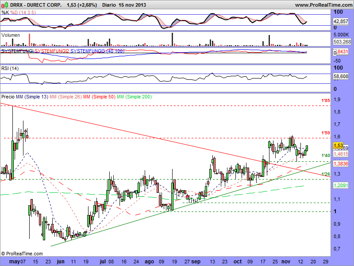Click the RSI (14) panel label
Viewport: 354px width, 266px height.
(10, 68)
